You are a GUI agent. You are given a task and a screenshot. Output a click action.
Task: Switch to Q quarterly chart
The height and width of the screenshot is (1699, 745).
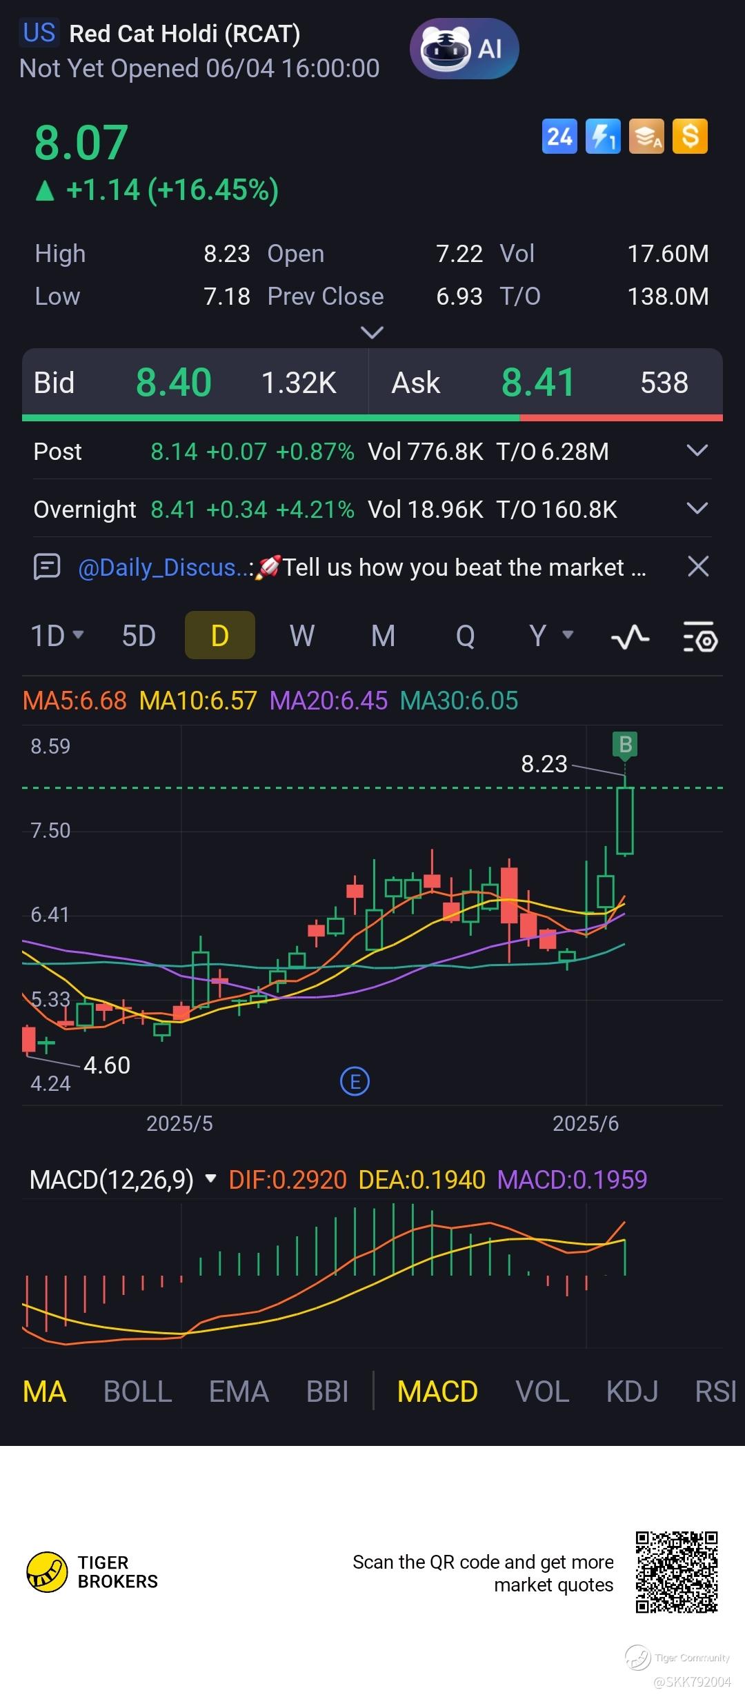pos(465,636)
